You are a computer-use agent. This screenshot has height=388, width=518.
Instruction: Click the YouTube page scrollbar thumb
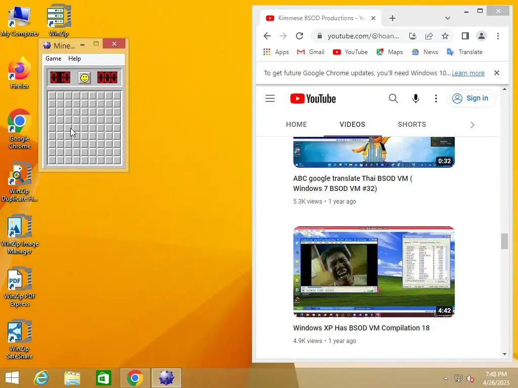click(504, 241)
